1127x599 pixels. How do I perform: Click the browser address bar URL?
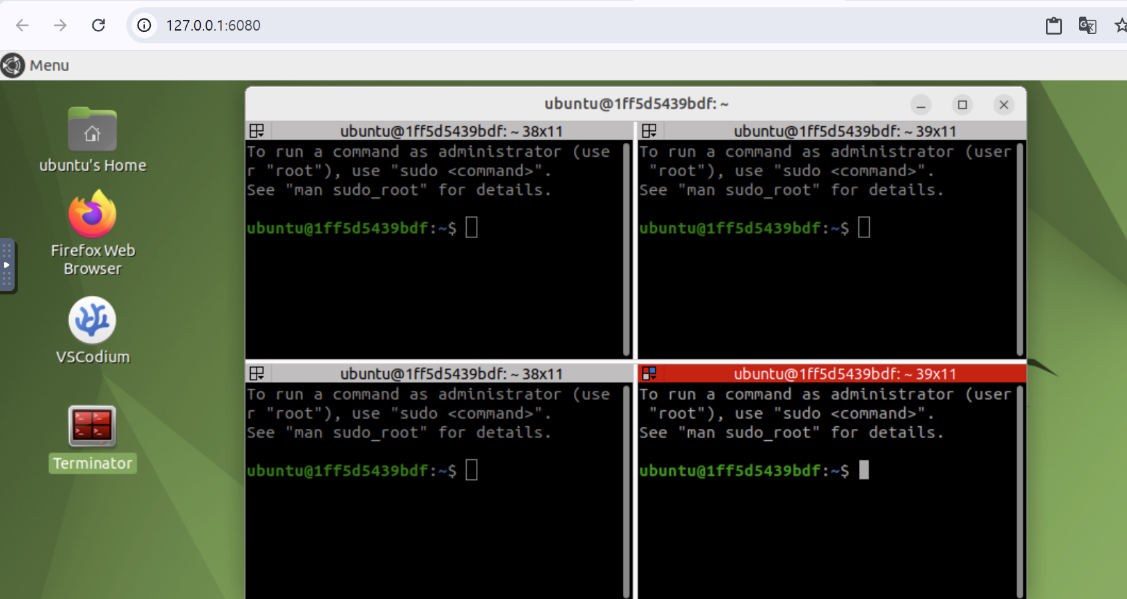213,25
